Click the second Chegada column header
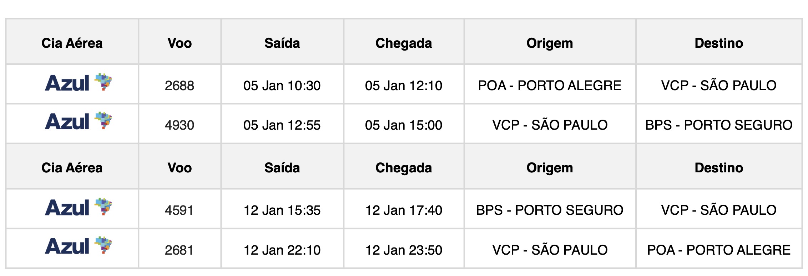The width and height of the screenshot is (808, 276). [404, 168]
